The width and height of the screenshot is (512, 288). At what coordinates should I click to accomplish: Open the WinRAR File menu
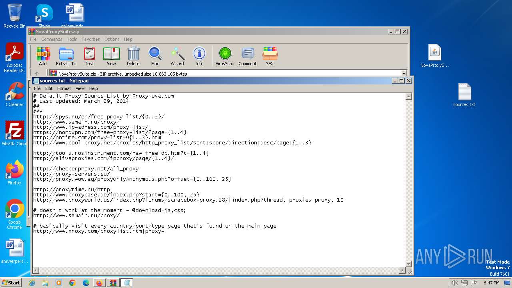33,39
